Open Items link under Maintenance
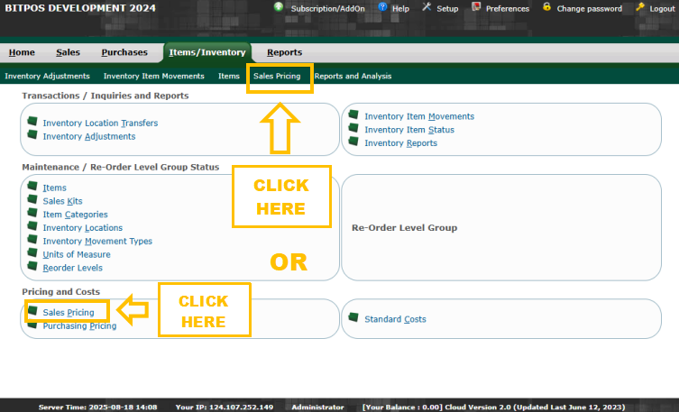Image resolution: width=679 pixels, height=412 pixels. [x=55, y=188]
